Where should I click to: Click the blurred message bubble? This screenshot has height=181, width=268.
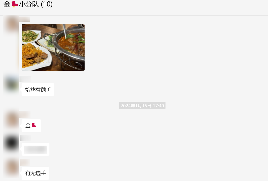[x=35, y=149]
